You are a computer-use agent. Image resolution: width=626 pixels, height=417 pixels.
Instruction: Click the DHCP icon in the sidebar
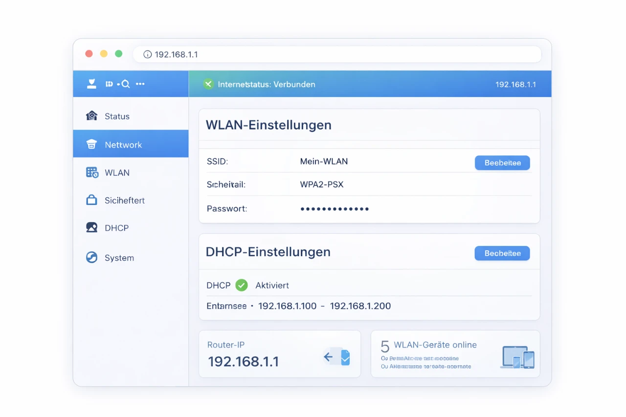pos(91,227)
